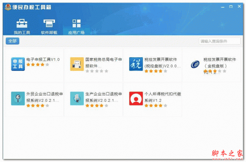Click star rating under 个人所得税代扣代缴系统

tap(156, 106)
